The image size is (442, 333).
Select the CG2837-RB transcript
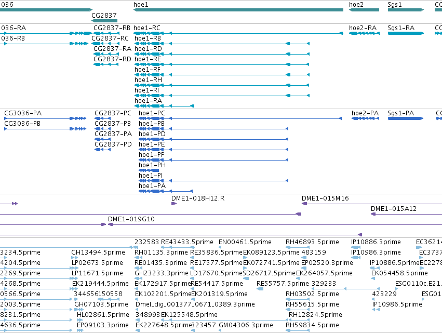106,33
